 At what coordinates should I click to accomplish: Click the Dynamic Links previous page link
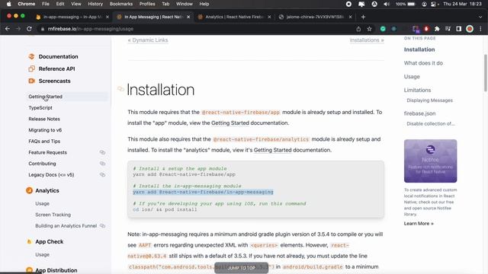click(148, 40)
